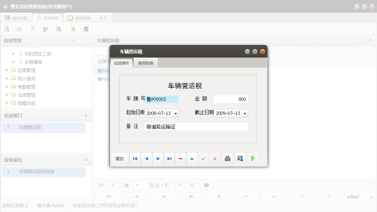This screenshot has width=377, height=212.
Task: Collapse the 信息管理 sidebar panel
Action: tap(72, 40)
